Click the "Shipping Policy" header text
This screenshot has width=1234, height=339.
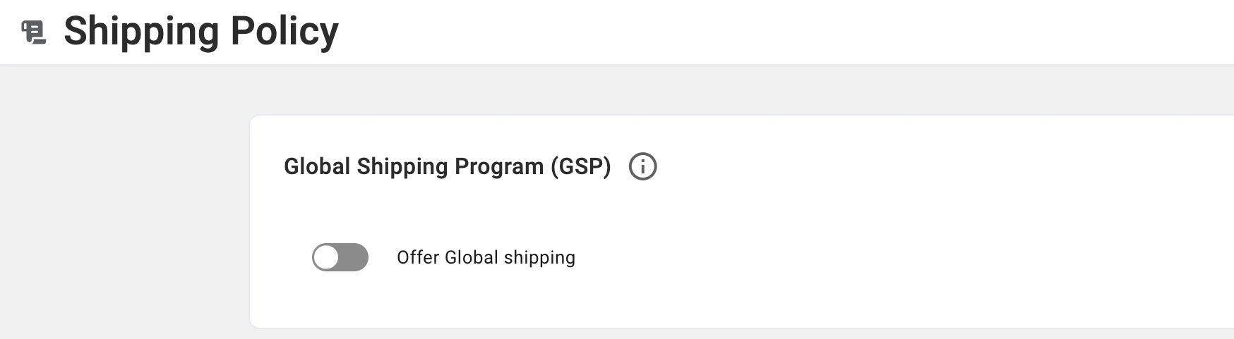click(201, 31)
